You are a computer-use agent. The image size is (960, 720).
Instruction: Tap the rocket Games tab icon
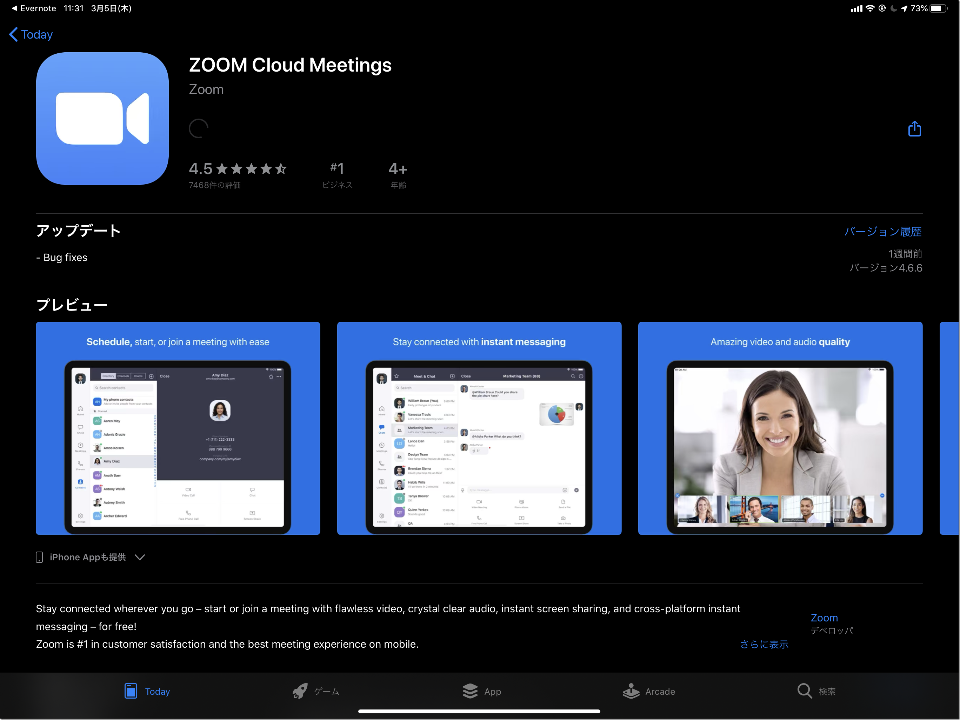click(300, 691)
